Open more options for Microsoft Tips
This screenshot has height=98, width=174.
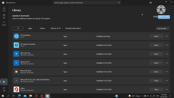167,54
